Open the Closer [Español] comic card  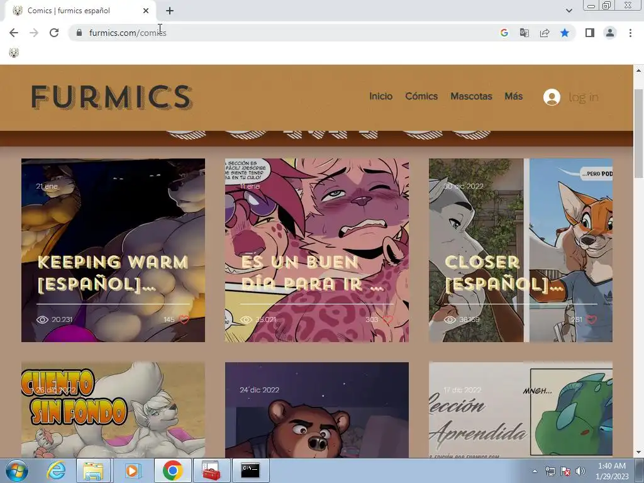[x=520, y=250]
